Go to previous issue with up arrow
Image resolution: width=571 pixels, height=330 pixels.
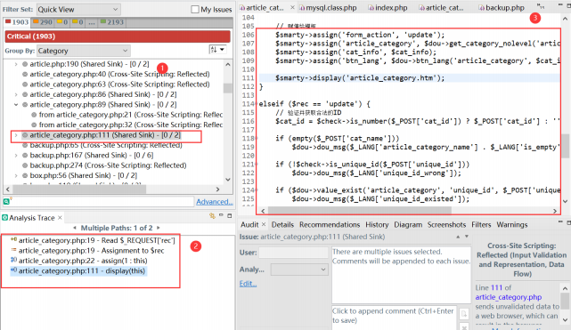pos(458,237)
